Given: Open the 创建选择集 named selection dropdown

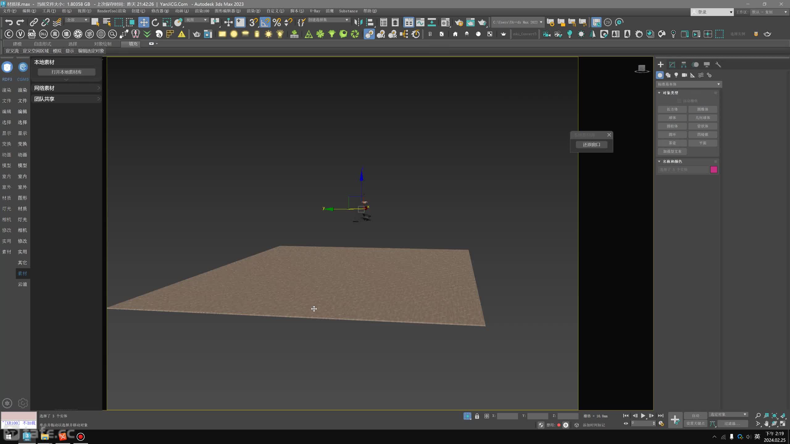Looking at the screenshot, I should coord(328,20).
